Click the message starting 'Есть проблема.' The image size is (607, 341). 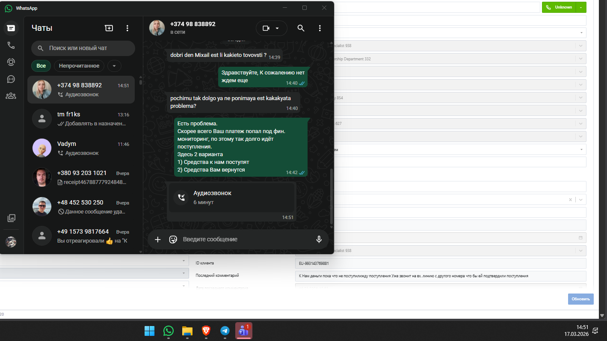pos(240,147)
